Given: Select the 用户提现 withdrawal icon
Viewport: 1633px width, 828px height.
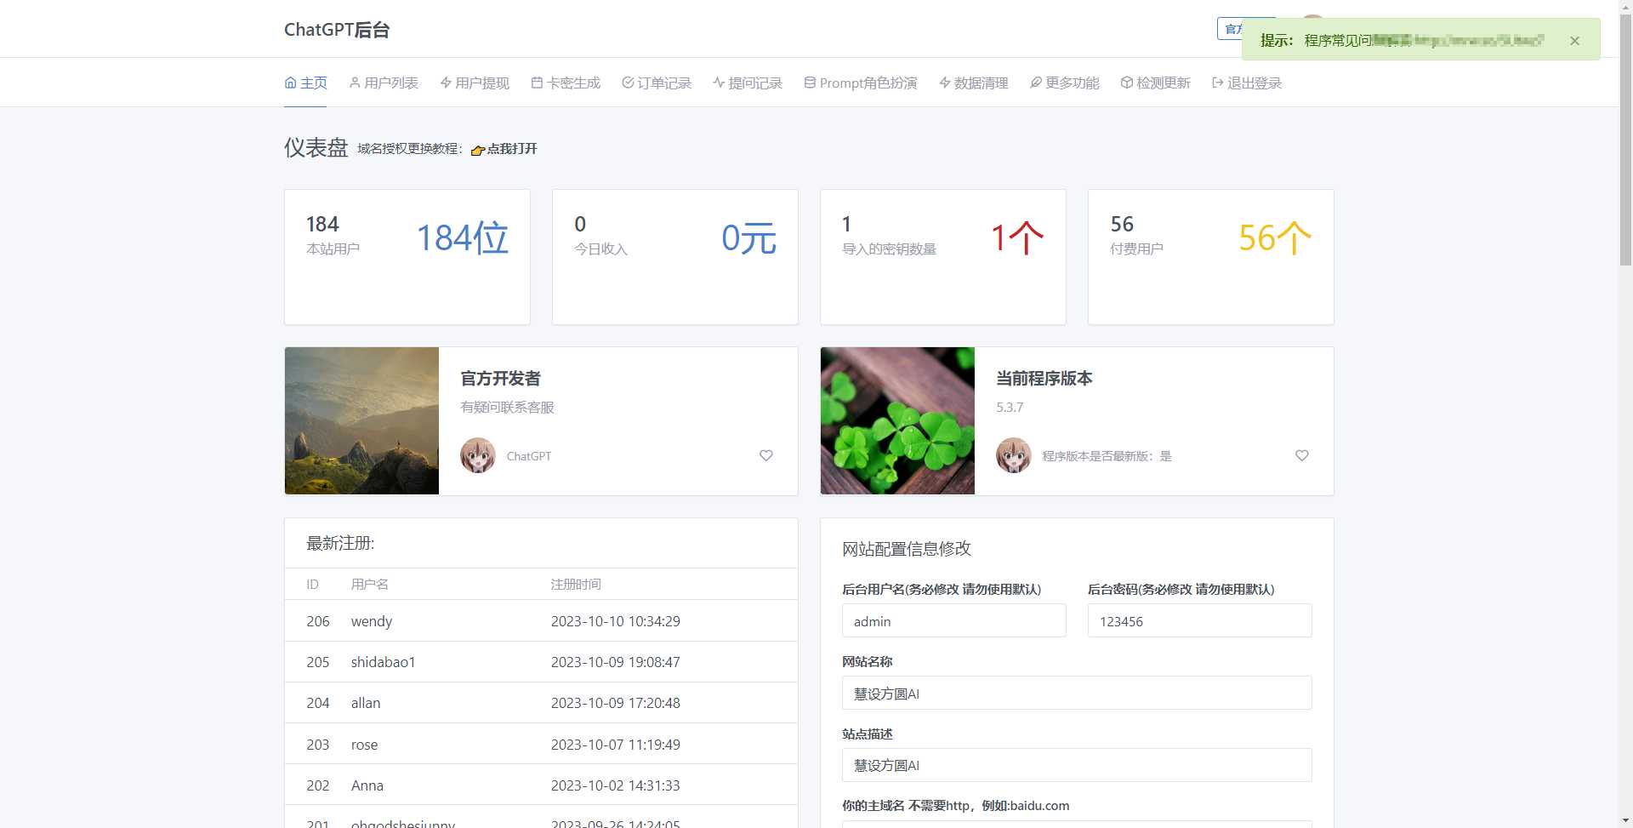Looking at the screenshot, I should 445,83.
